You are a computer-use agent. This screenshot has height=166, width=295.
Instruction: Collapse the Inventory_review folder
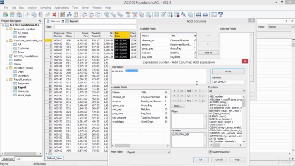[x=7, y=68]
